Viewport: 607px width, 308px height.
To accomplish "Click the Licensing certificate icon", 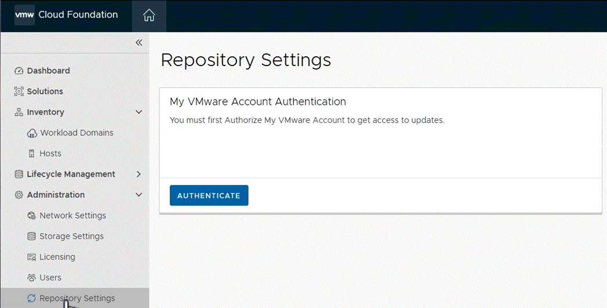I will point(31,257).
